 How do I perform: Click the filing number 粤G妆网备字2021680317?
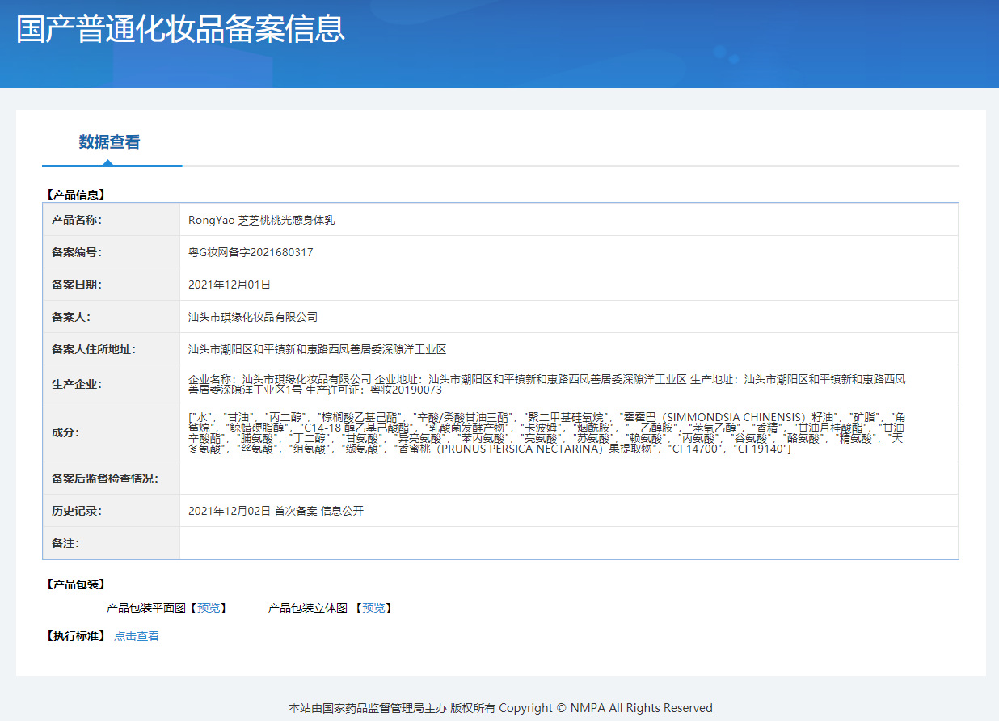click(x=251, y=252)
